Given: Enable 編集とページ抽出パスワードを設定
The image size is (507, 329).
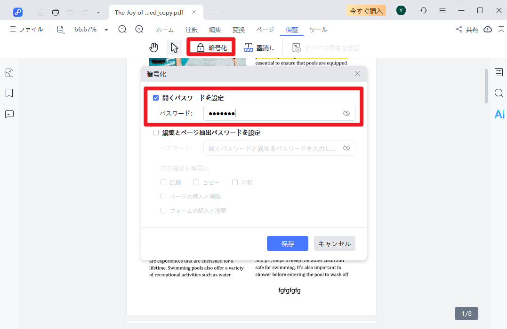Looking at the screenshot, I should [155, 133].
